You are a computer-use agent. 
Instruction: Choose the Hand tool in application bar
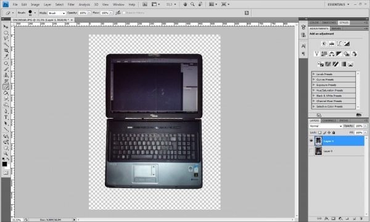(x=185, y=4)
